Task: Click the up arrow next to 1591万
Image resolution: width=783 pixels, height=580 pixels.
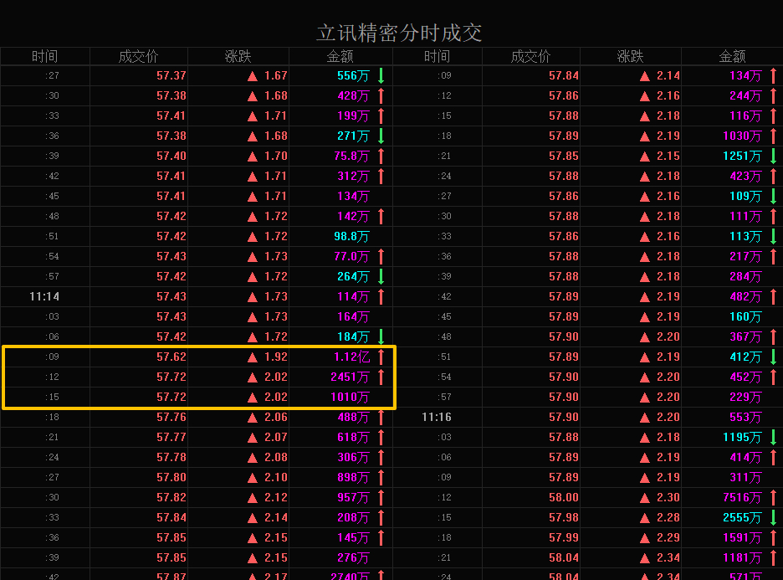Action: (x=774, y=537)
